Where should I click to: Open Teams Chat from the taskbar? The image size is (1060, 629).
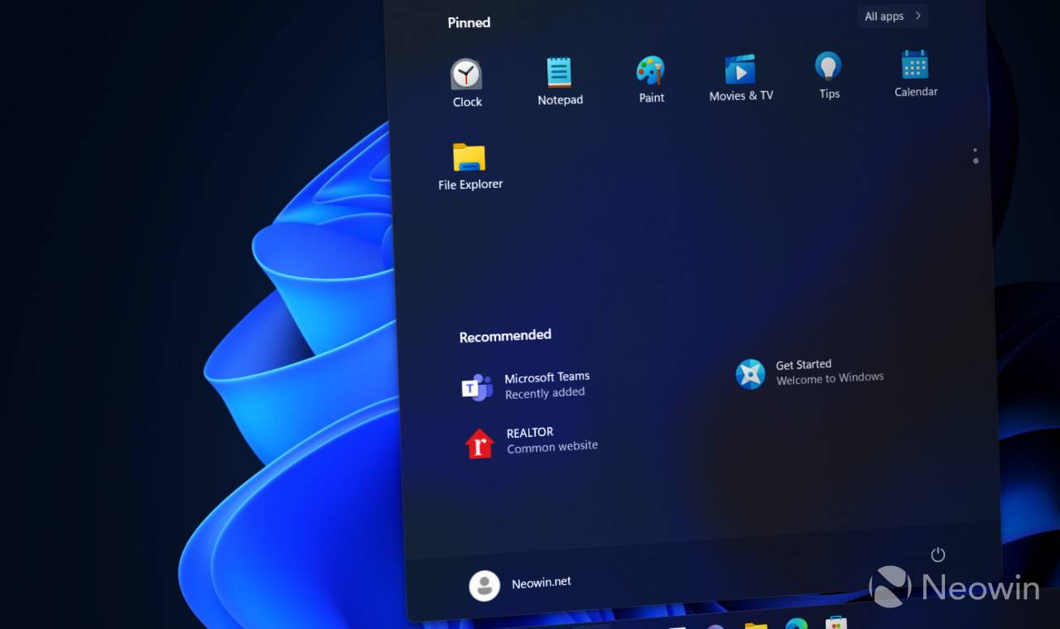point(716,626)
